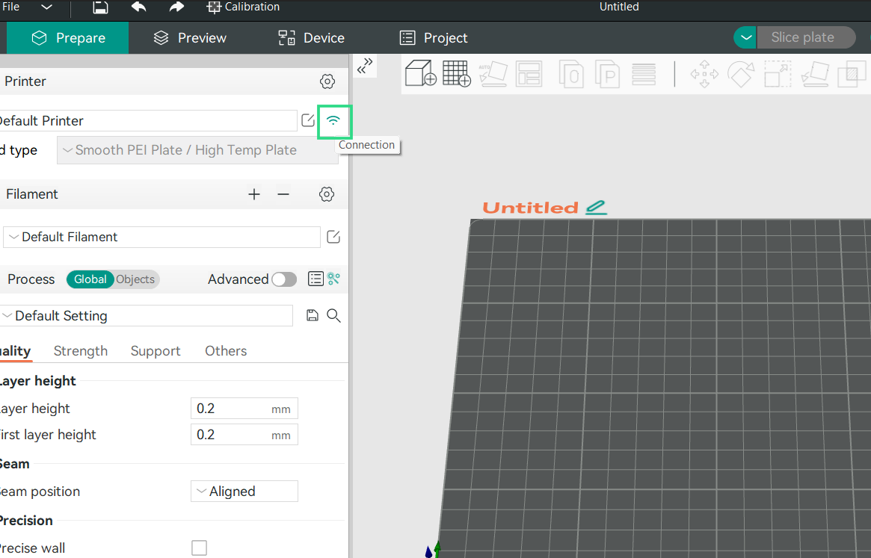The height and width of the screenshot is (558, 871).
Task: Expand the Default Filament dropdown
Action: coord(161,237)
